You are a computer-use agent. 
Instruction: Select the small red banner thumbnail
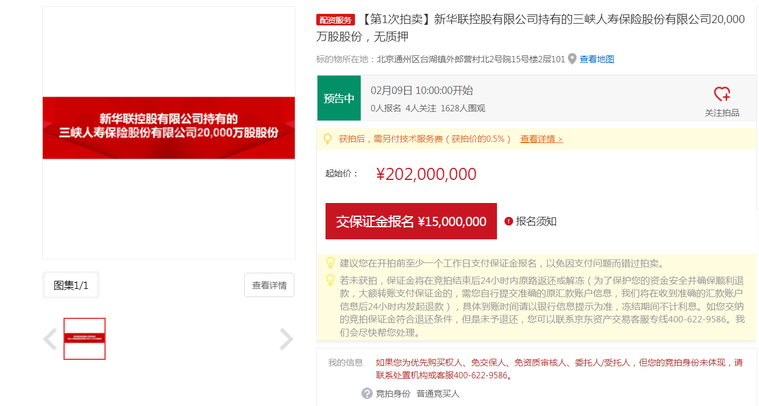coord(84,339)
